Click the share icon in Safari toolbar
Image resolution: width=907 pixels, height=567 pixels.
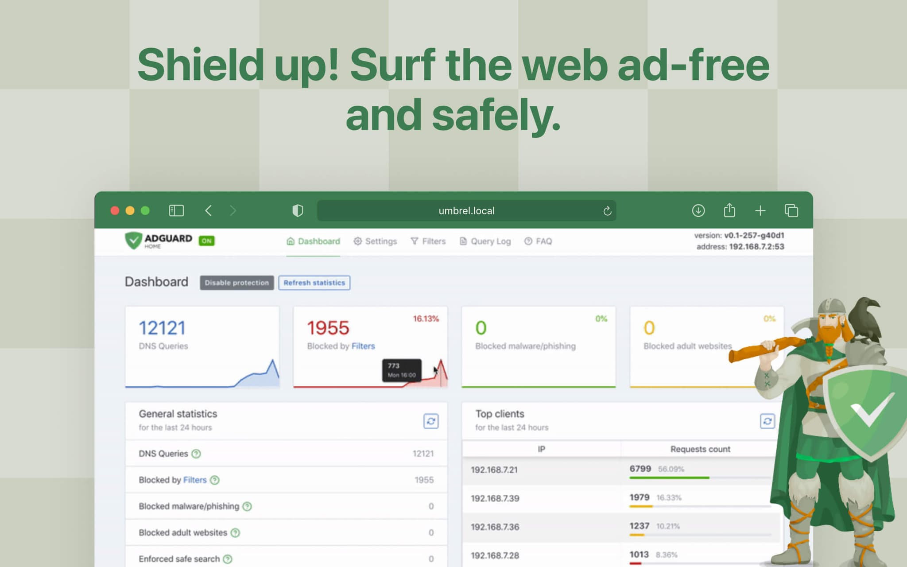click(729, 211)
